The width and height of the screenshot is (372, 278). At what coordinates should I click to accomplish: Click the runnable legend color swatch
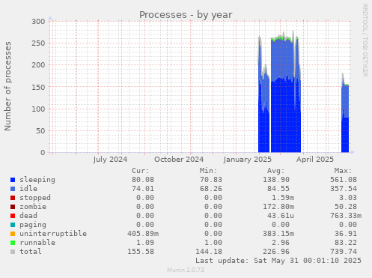click(x=13, y=243)
